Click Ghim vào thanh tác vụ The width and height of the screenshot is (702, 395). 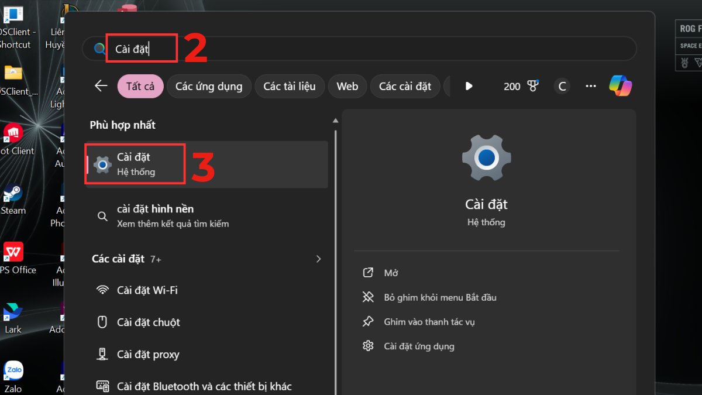point(429,322)
